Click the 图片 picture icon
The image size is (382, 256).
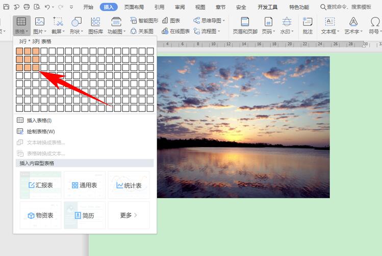(40, 22)
